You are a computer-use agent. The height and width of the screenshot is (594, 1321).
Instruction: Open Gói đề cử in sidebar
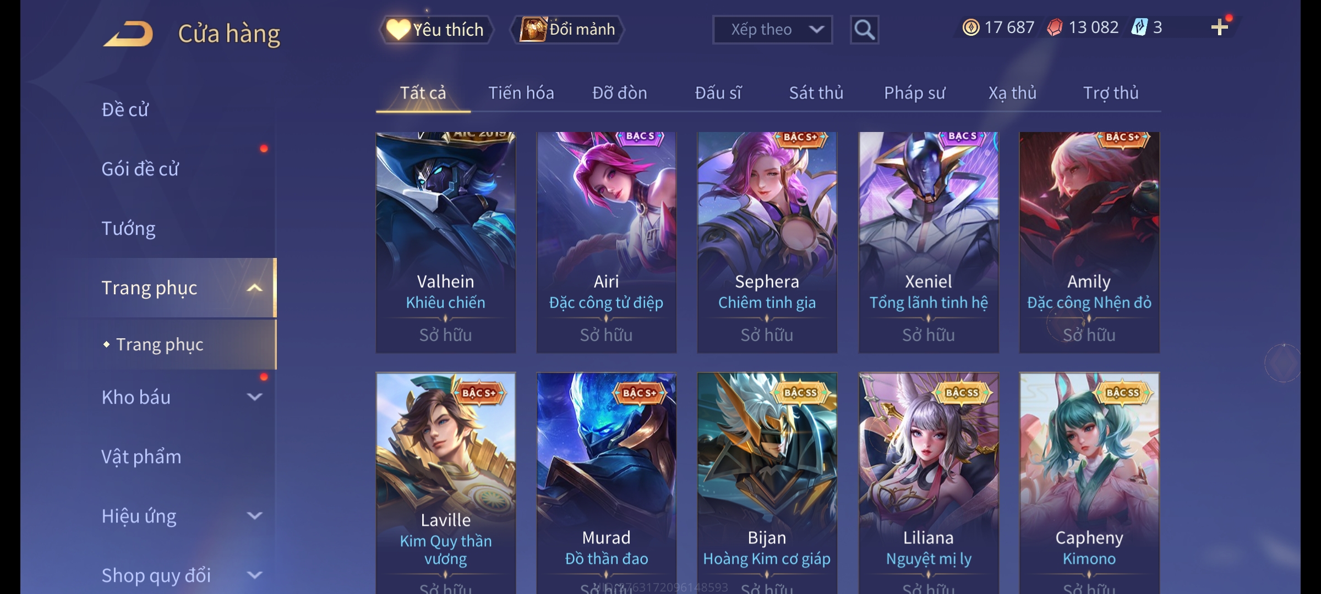140,169
